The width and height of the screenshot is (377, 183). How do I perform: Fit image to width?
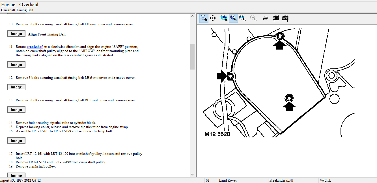242,18
